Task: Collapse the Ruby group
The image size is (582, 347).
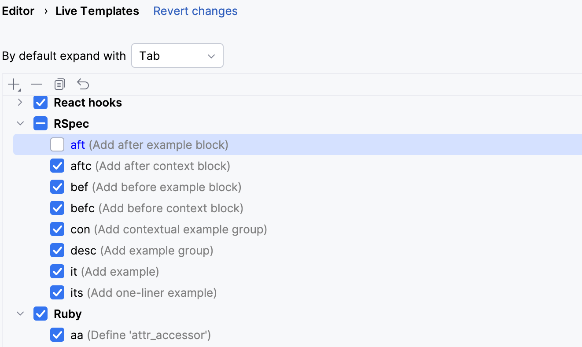Action: pyautogui.click(x=20, y=314)
